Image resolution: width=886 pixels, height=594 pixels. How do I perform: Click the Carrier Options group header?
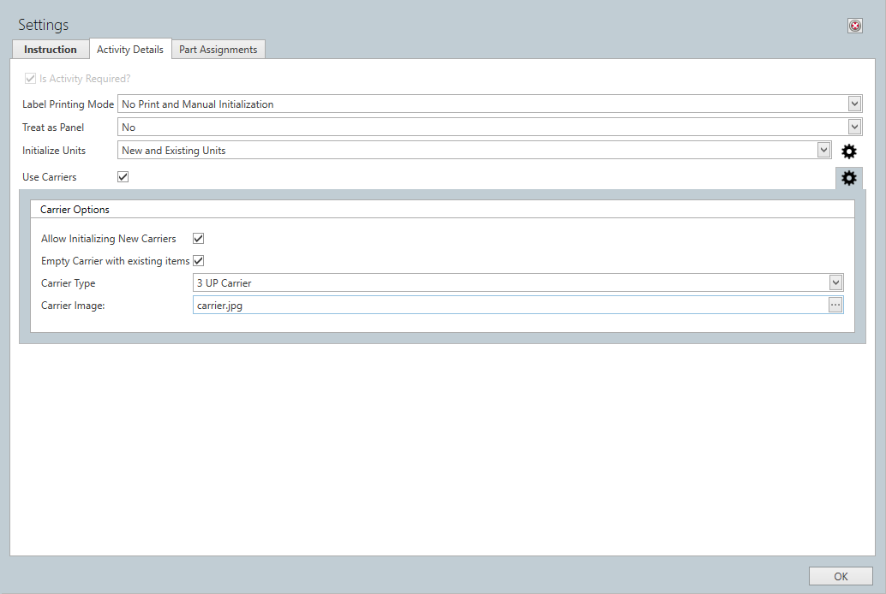(75, 210)
